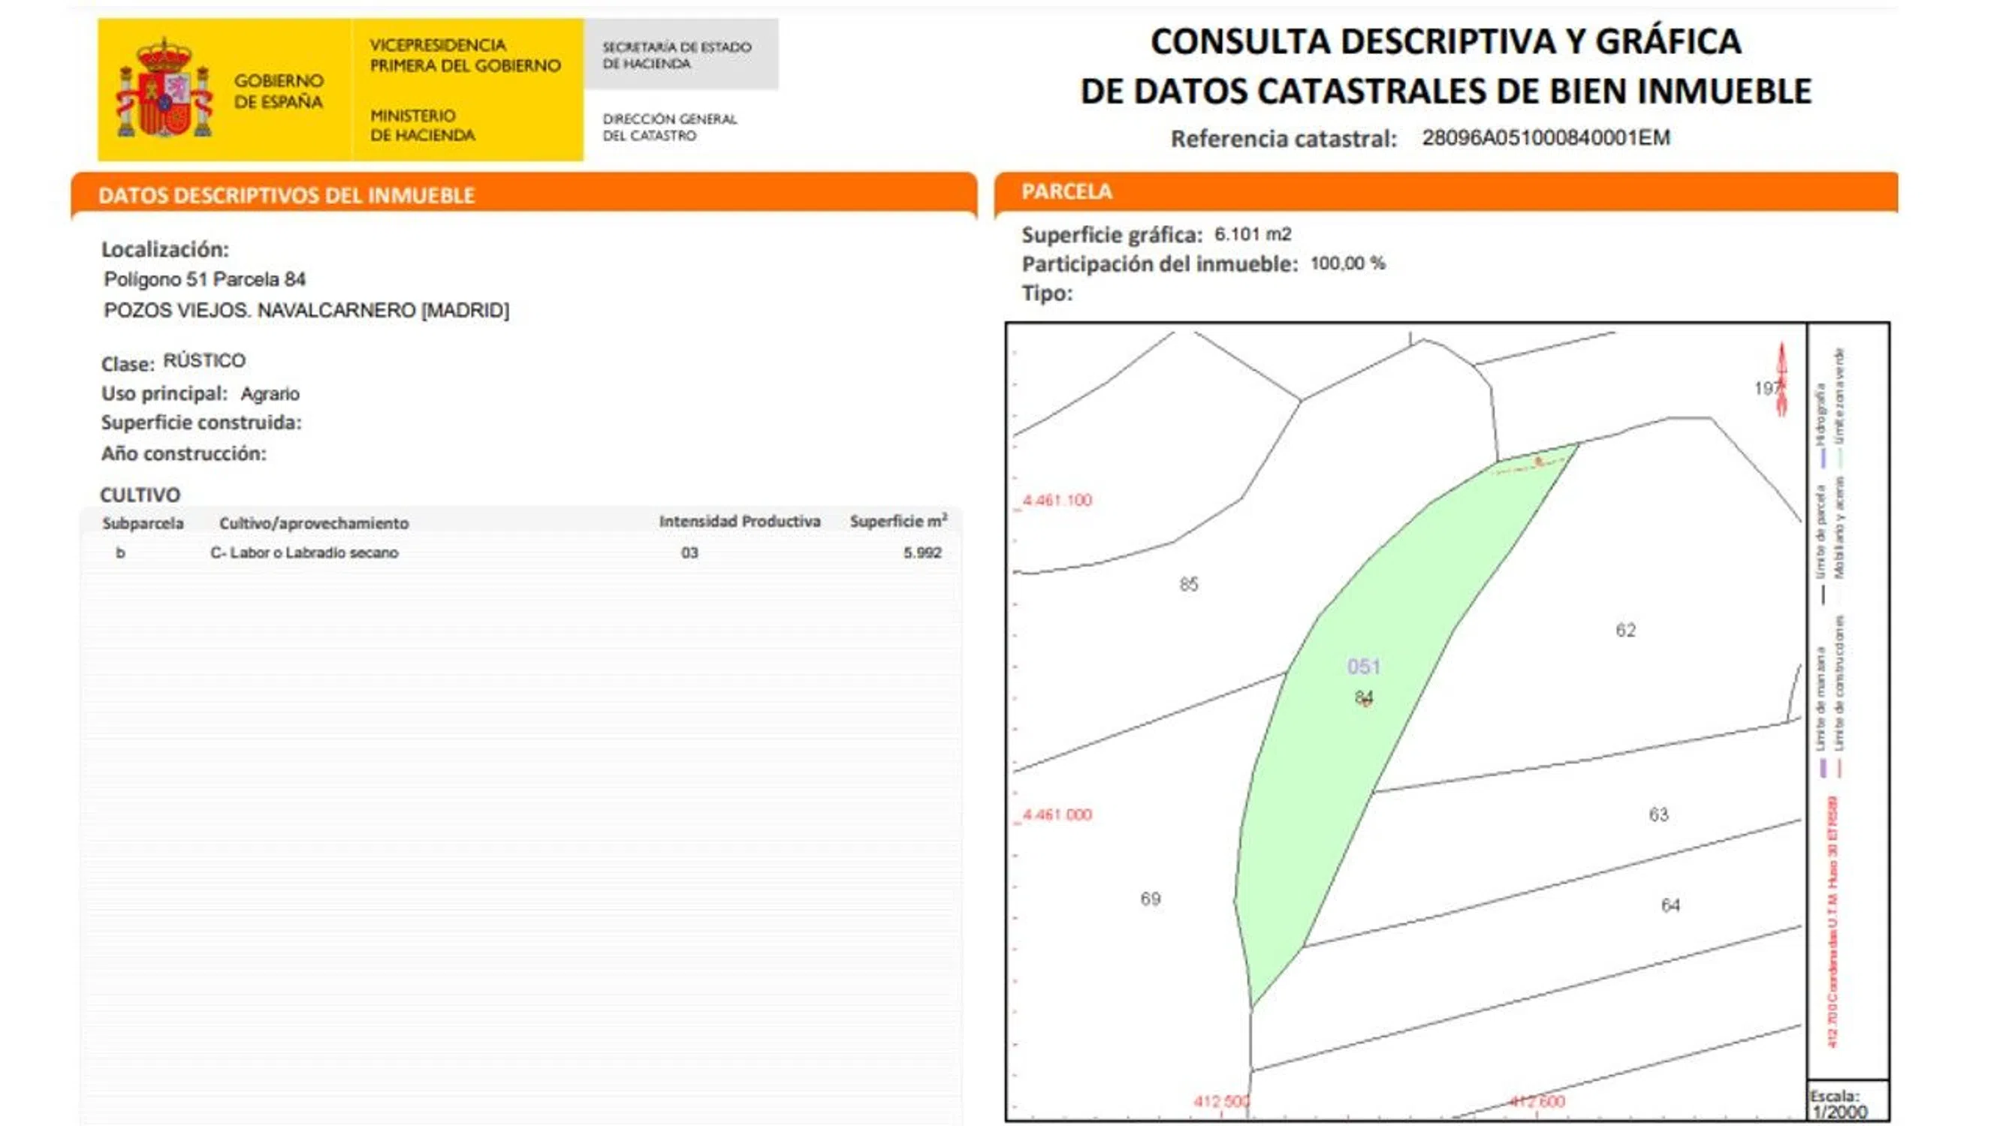The width and height of the screenshot is (2003, 1126).
Task: Click 'VICEPRESIDENCIA PRIMERA DEL GOBIERNO' text
Action: pos(465,55)
